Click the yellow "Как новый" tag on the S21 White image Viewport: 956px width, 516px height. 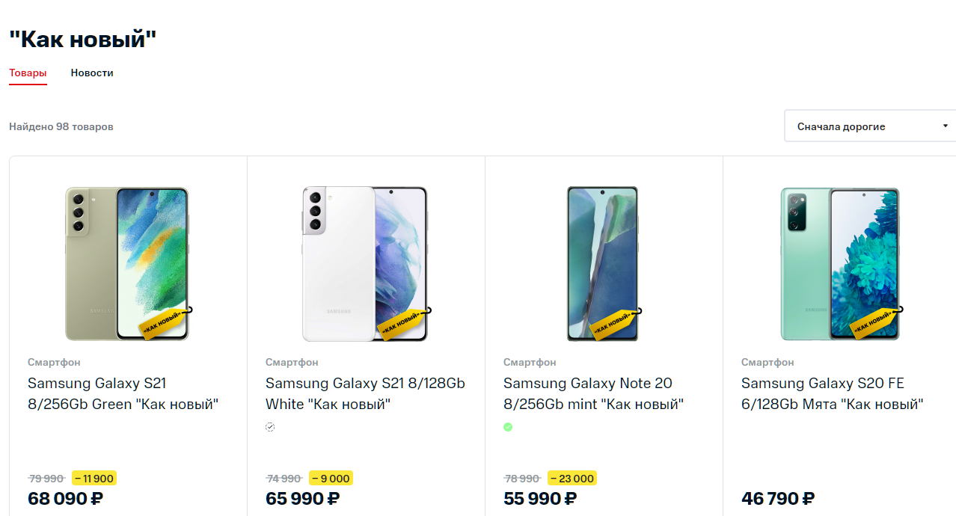point(401,323)
